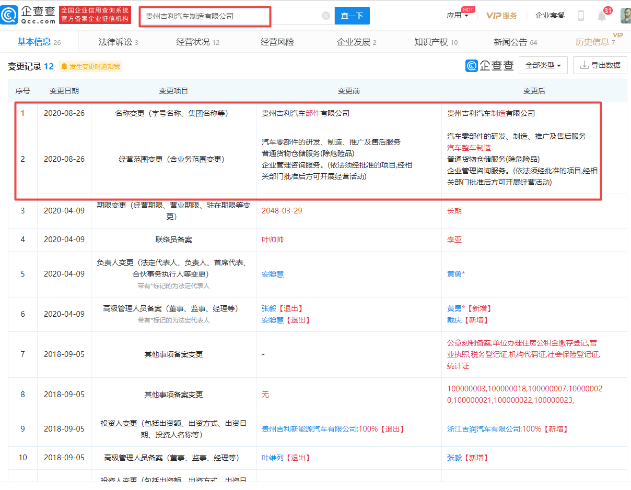Switch to the 知识产权 tab

[436, 42]
